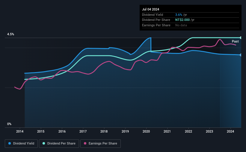Click the 2014 x-axis label

click(20, 131)
